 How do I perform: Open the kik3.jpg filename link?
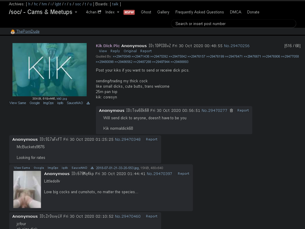62,99
